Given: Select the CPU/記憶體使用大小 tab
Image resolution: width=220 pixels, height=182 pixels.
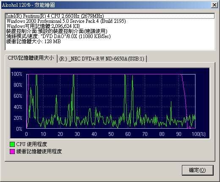Looking at the screenshot, I should (x=31, y=58).
